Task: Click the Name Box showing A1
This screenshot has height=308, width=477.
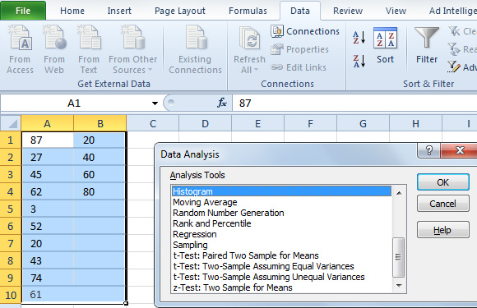Action: coord(74,103)
